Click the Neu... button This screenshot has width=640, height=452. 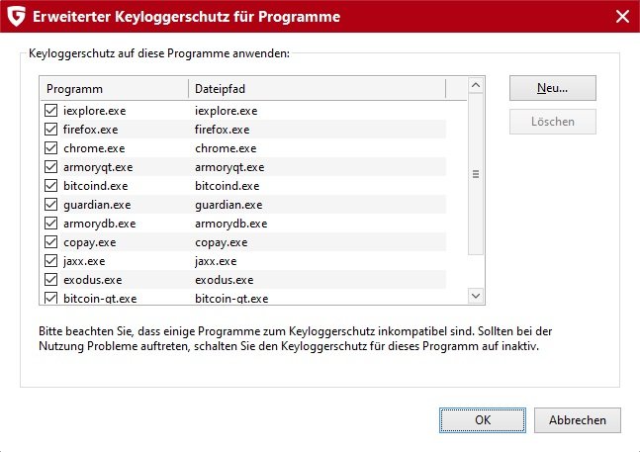click(553, 88)
